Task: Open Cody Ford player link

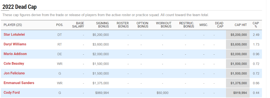Action: [12, 93]
